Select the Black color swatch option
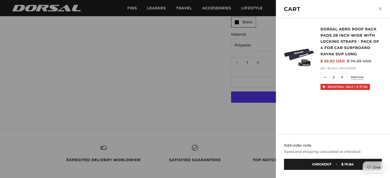390x178 pixels. (244, 22)
